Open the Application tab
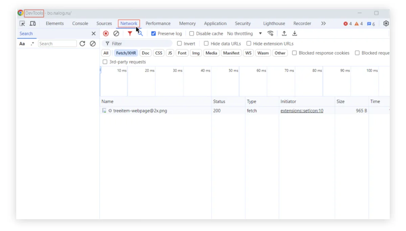This screenshot has width=406, height=231. (215, 24)
